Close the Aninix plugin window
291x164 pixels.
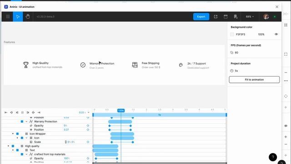277,7
